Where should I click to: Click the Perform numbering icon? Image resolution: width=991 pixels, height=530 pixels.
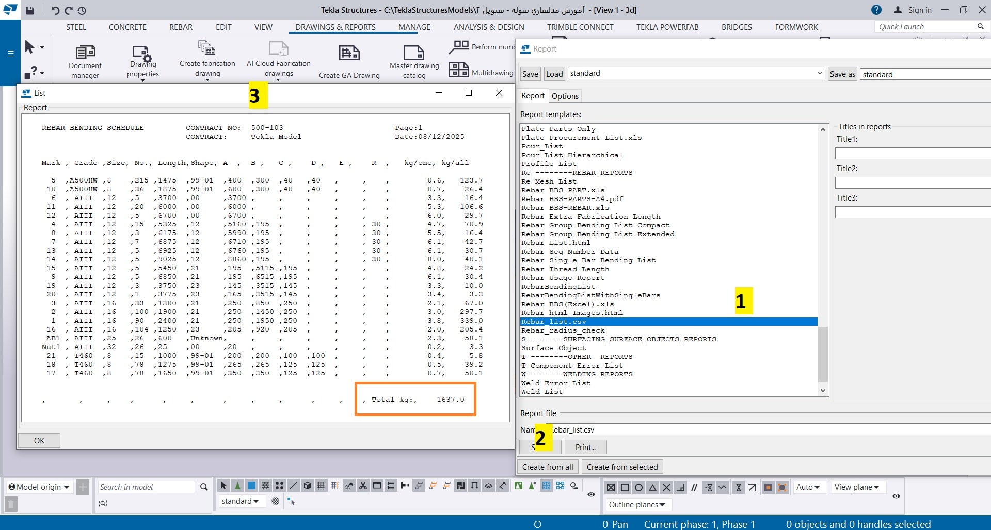pos(458,46)
